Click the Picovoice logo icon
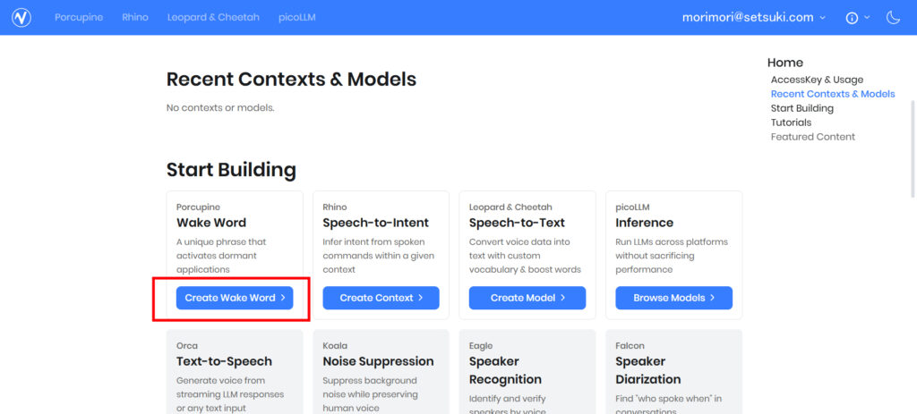 coord(21,18)
